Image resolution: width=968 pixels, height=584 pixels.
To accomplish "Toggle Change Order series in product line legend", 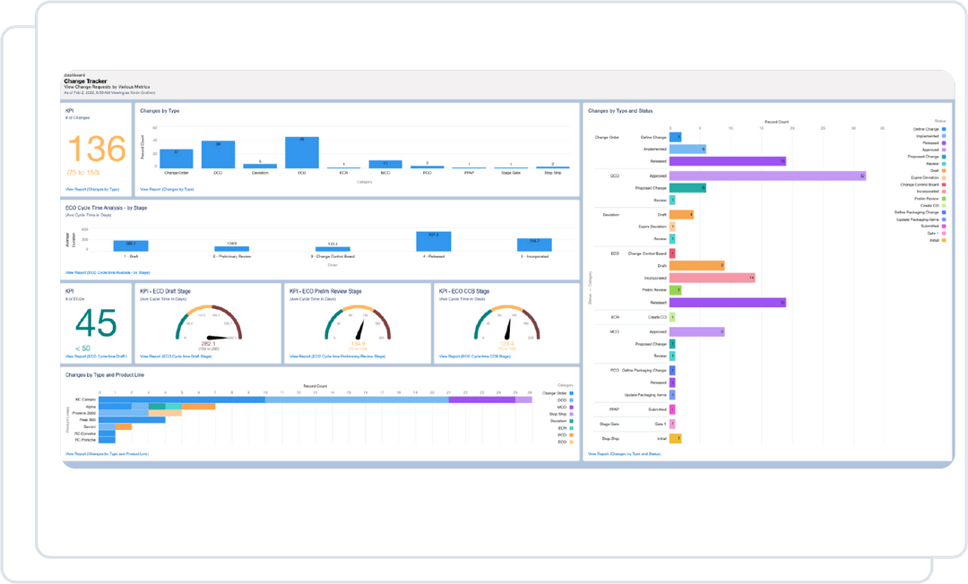I will click(x=556, y=394).
